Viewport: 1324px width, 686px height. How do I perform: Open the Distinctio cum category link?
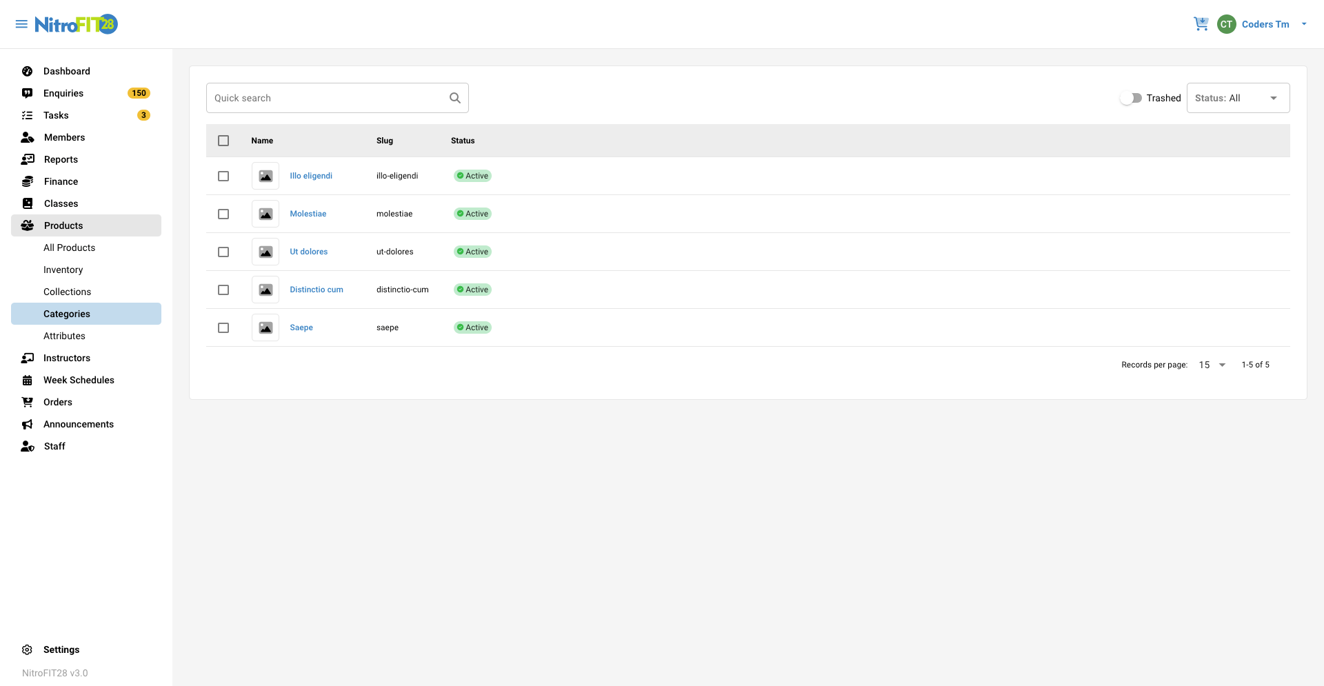[317, 290]
